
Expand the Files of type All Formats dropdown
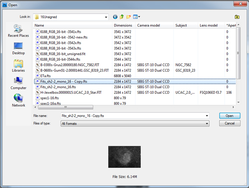[207, 124]
